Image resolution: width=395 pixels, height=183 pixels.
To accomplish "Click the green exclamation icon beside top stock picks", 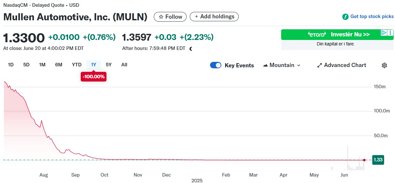I will coord(345,16).
